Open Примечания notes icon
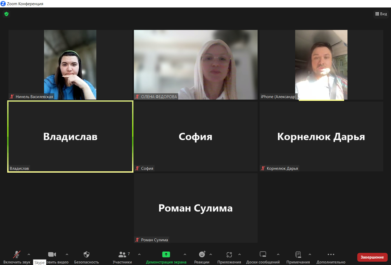Viewport: 391px width, 265px height. tap(298, 254)
